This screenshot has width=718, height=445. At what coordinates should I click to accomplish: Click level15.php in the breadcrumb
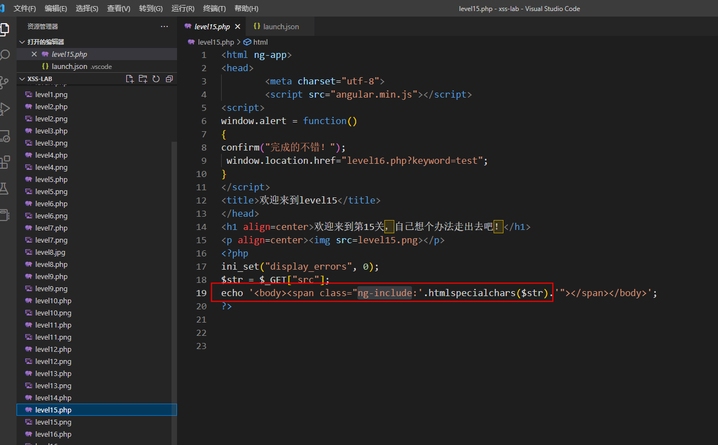coord(216,42)
